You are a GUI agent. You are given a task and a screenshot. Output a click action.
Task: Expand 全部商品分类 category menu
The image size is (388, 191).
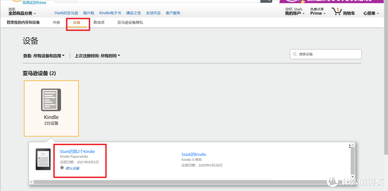pos(22,13)
